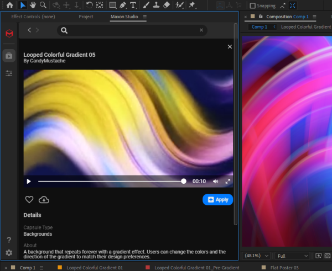The width and height of the screenshot is (332, 271).
Task: Mute the preview video volume
Action: [215, 181]
